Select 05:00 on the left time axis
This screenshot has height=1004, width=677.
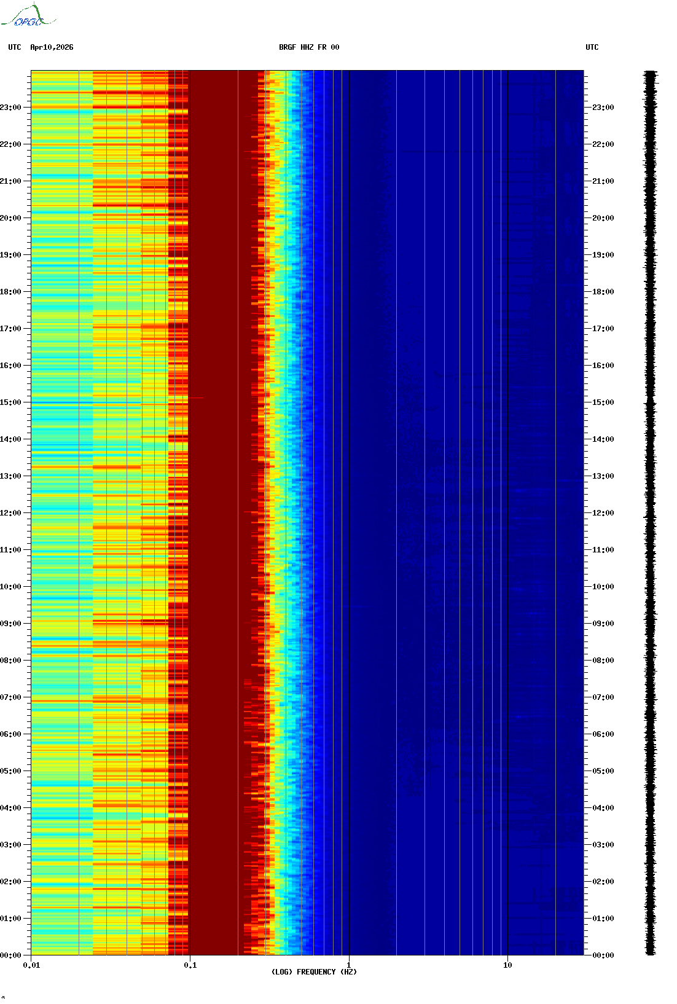(x=10, y=771)
